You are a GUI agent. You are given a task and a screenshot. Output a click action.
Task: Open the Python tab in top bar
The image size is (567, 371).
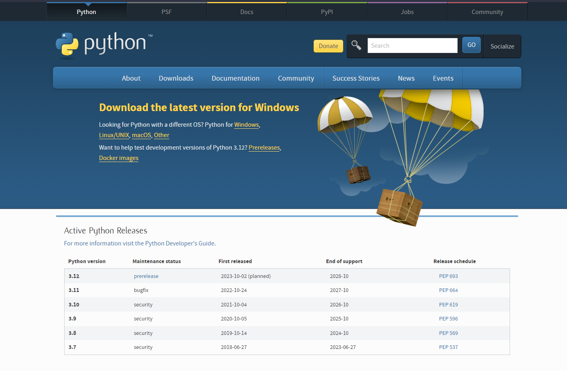87,12
